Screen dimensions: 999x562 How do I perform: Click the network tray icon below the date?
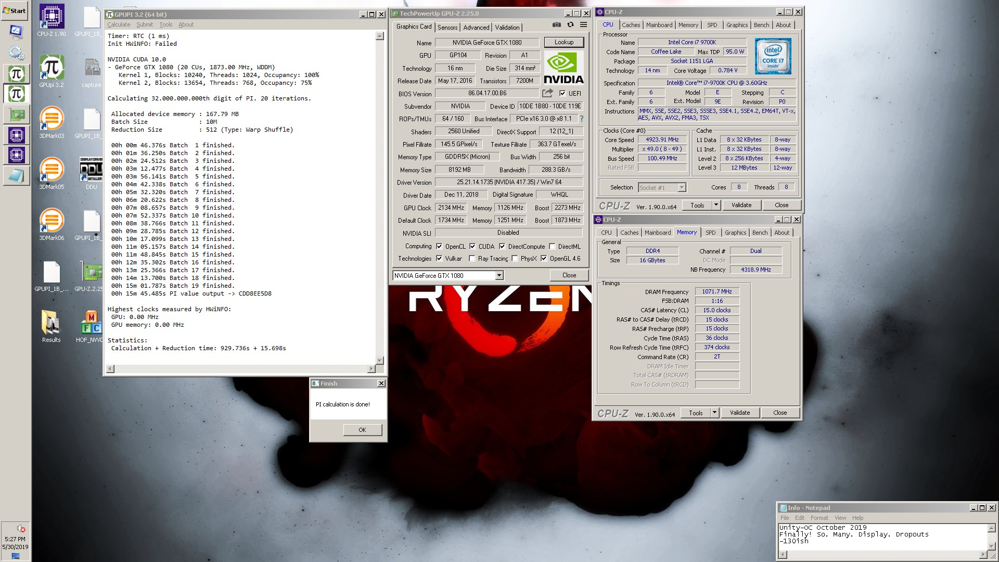[x=15, y=556]
